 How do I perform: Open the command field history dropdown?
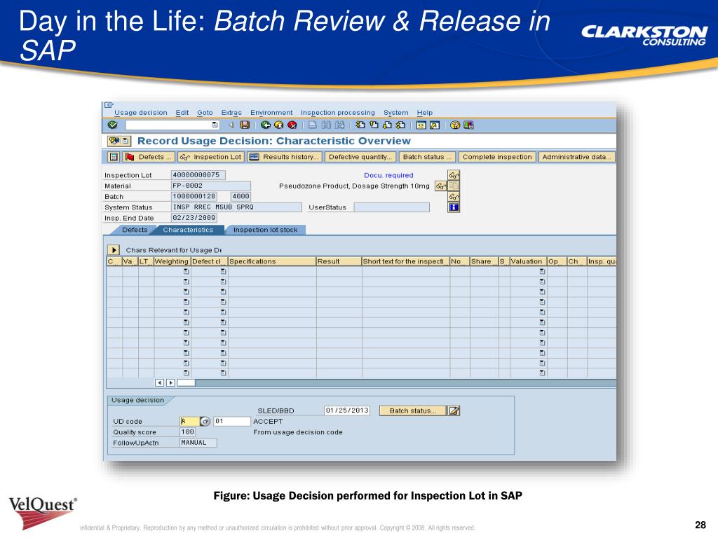point(215,125)
